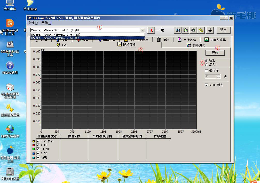Choose the highlighted VMware Virtual S (3 gB) entry

[x=87, y=38]
